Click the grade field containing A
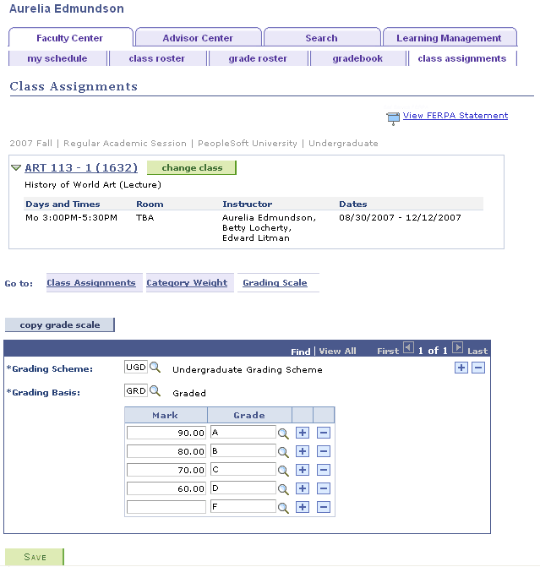 [243, 432]
